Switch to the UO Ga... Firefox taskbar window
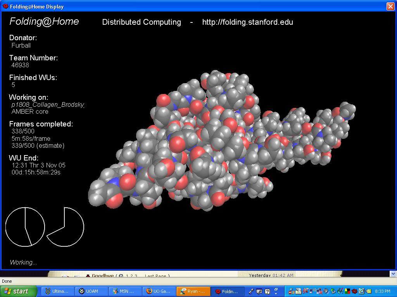 pos(159,291)
